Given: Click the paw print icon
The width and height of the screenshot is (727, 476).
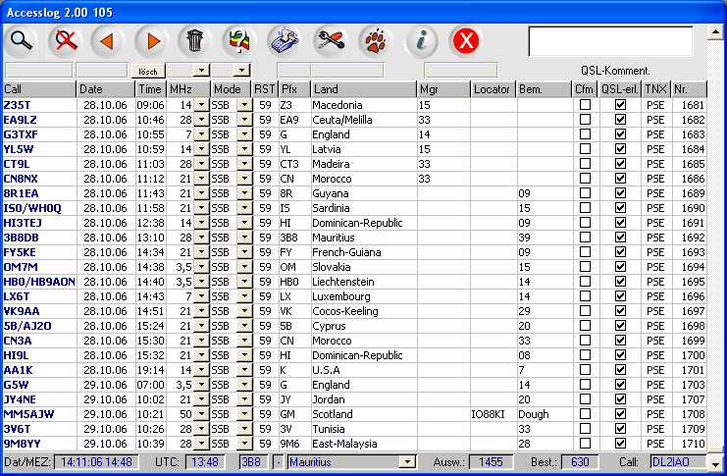Looking at the screenshot, I should coord(376,40).
